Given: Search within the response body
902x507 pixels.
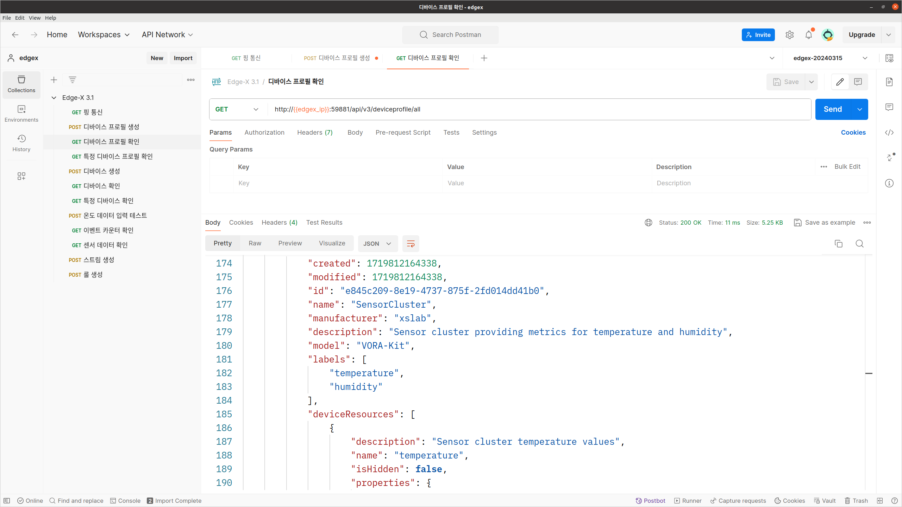Looking at the screenshot, I should click(859, 244).
